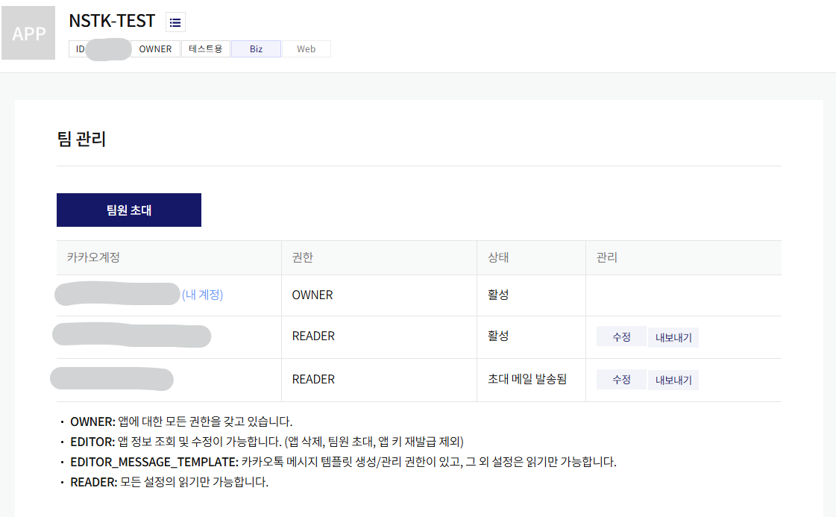Select the OWNER tag in the app header

155,49
